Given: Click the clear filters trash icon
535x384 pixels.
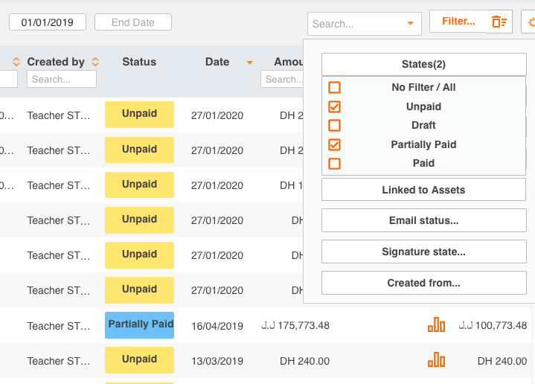Looking at the screenshot, I should tap(499, 22).
